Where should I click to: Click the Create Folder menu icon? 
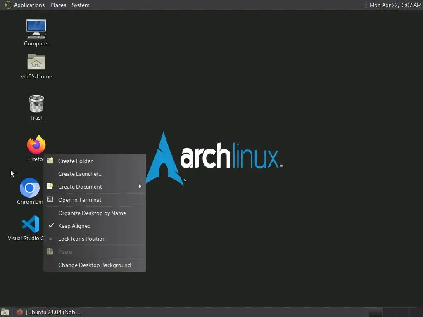pos(50,161)
